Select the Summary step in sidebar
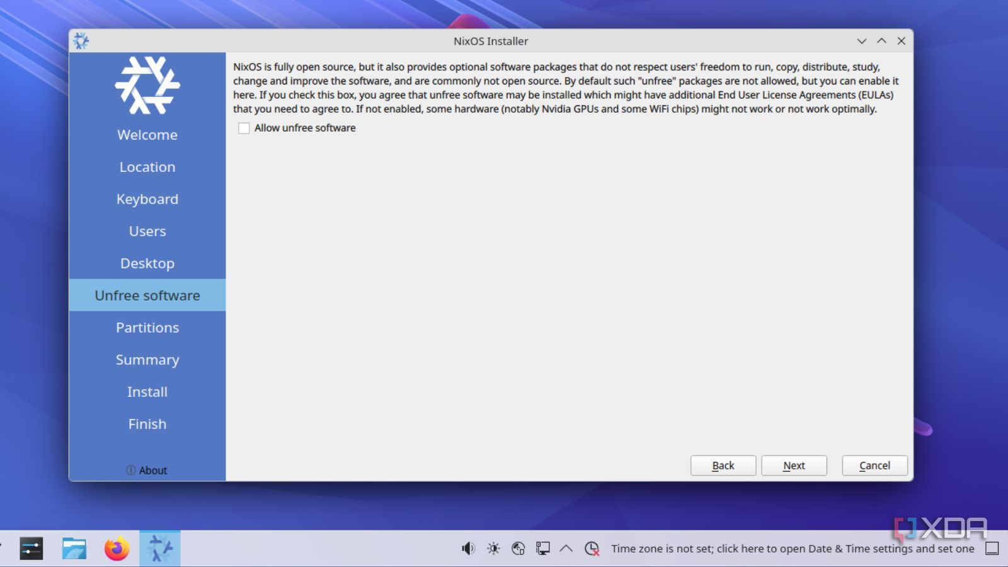The height and width of the screenshot is (567, 1008). pyautogui.click(x=147, y=360)
